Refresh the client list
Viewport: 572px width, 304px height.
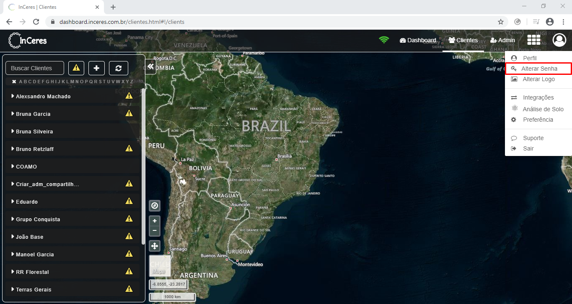point(119,68)
